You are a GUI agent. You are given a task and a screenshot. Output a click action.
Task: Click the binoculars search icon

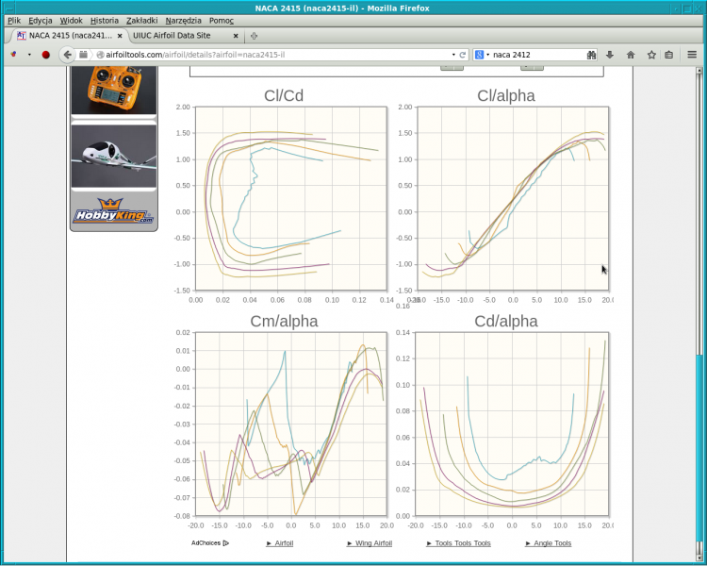coord(591,55)
